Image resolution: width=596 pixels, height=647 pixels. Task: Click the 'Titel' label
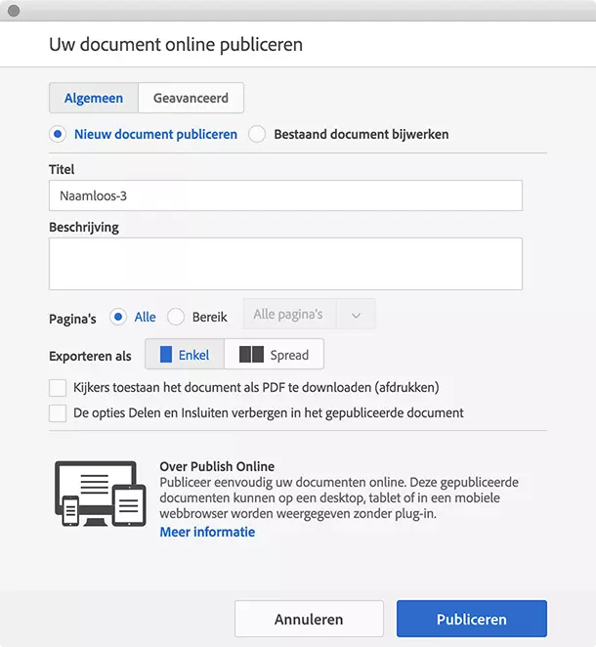62,170
